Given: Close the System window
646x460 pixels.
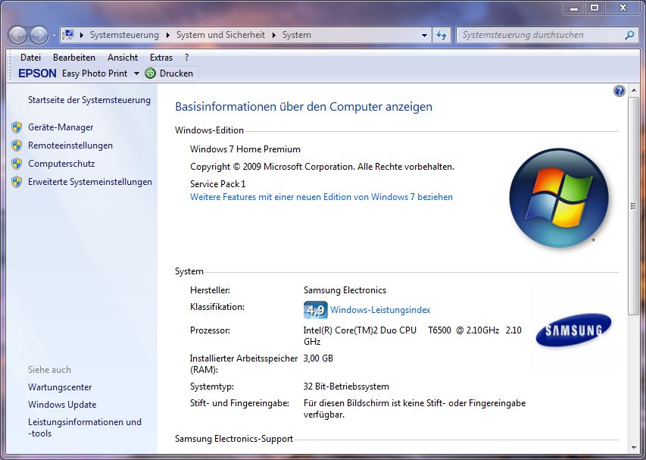Looking at the screenshot, I should 623,8.
